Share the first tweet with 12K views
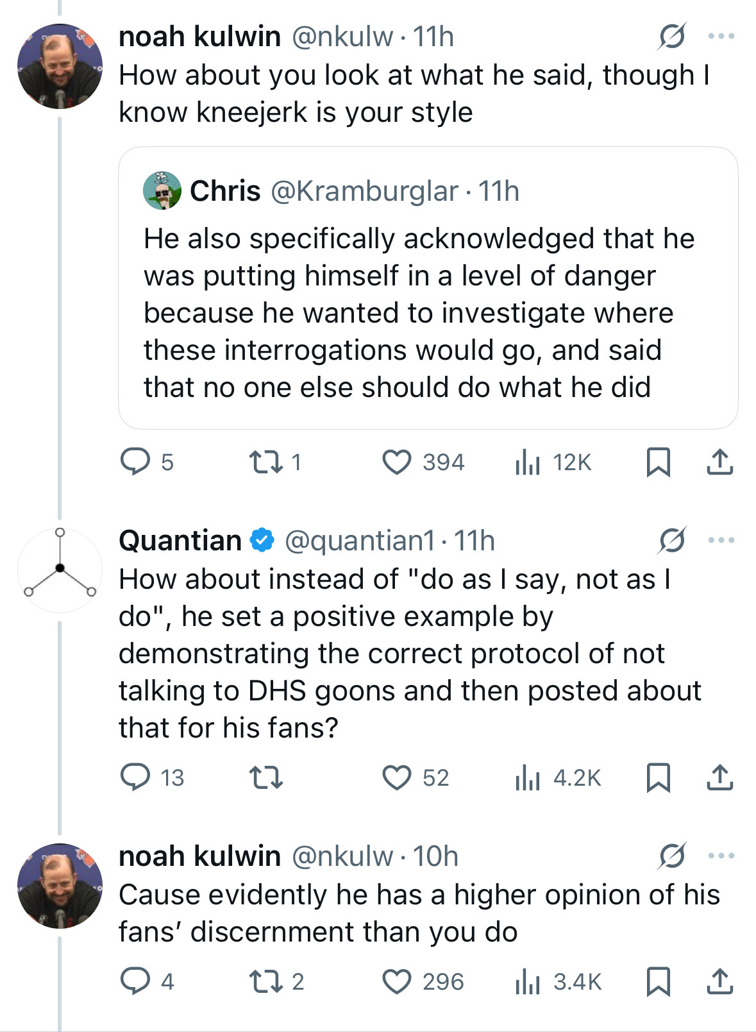Viewport: 756px width, 1032px height. (x=719, y=462)
